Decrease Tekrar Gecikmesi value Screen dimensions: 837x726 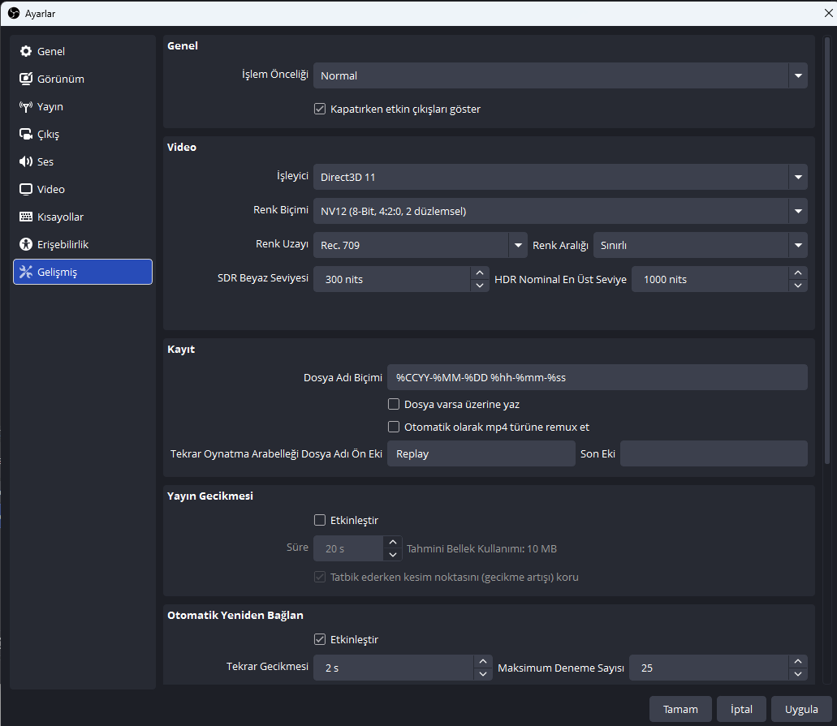(483, 674)
